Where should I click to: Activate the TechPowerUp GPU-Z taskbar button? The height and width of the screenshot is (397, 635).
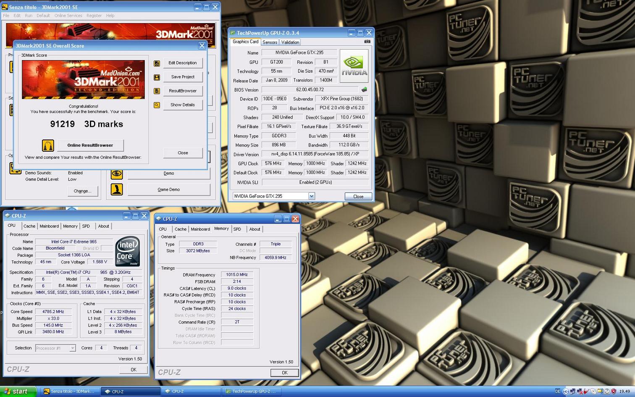(252, 392)
